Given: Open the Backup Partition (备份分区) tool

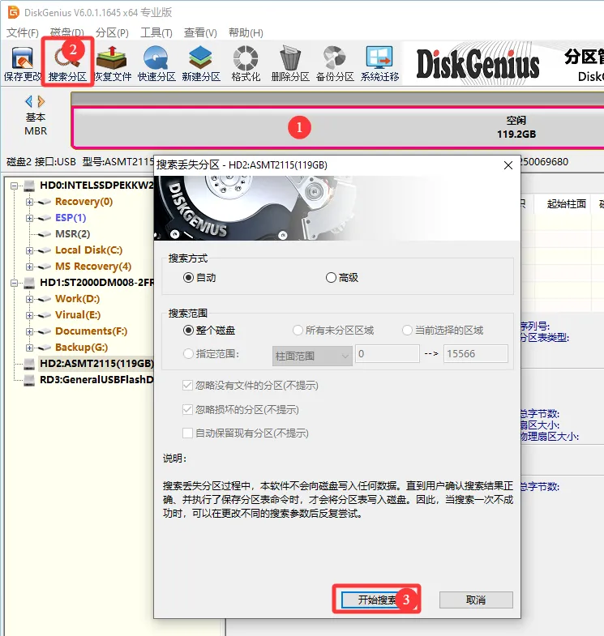Looking at the screenshot, I should pyautogui.click(x=335, y=64).
